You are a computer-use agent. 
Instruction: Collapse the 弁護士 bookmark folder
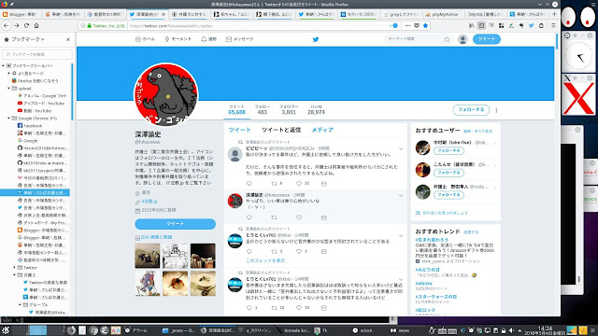point(15,274)
